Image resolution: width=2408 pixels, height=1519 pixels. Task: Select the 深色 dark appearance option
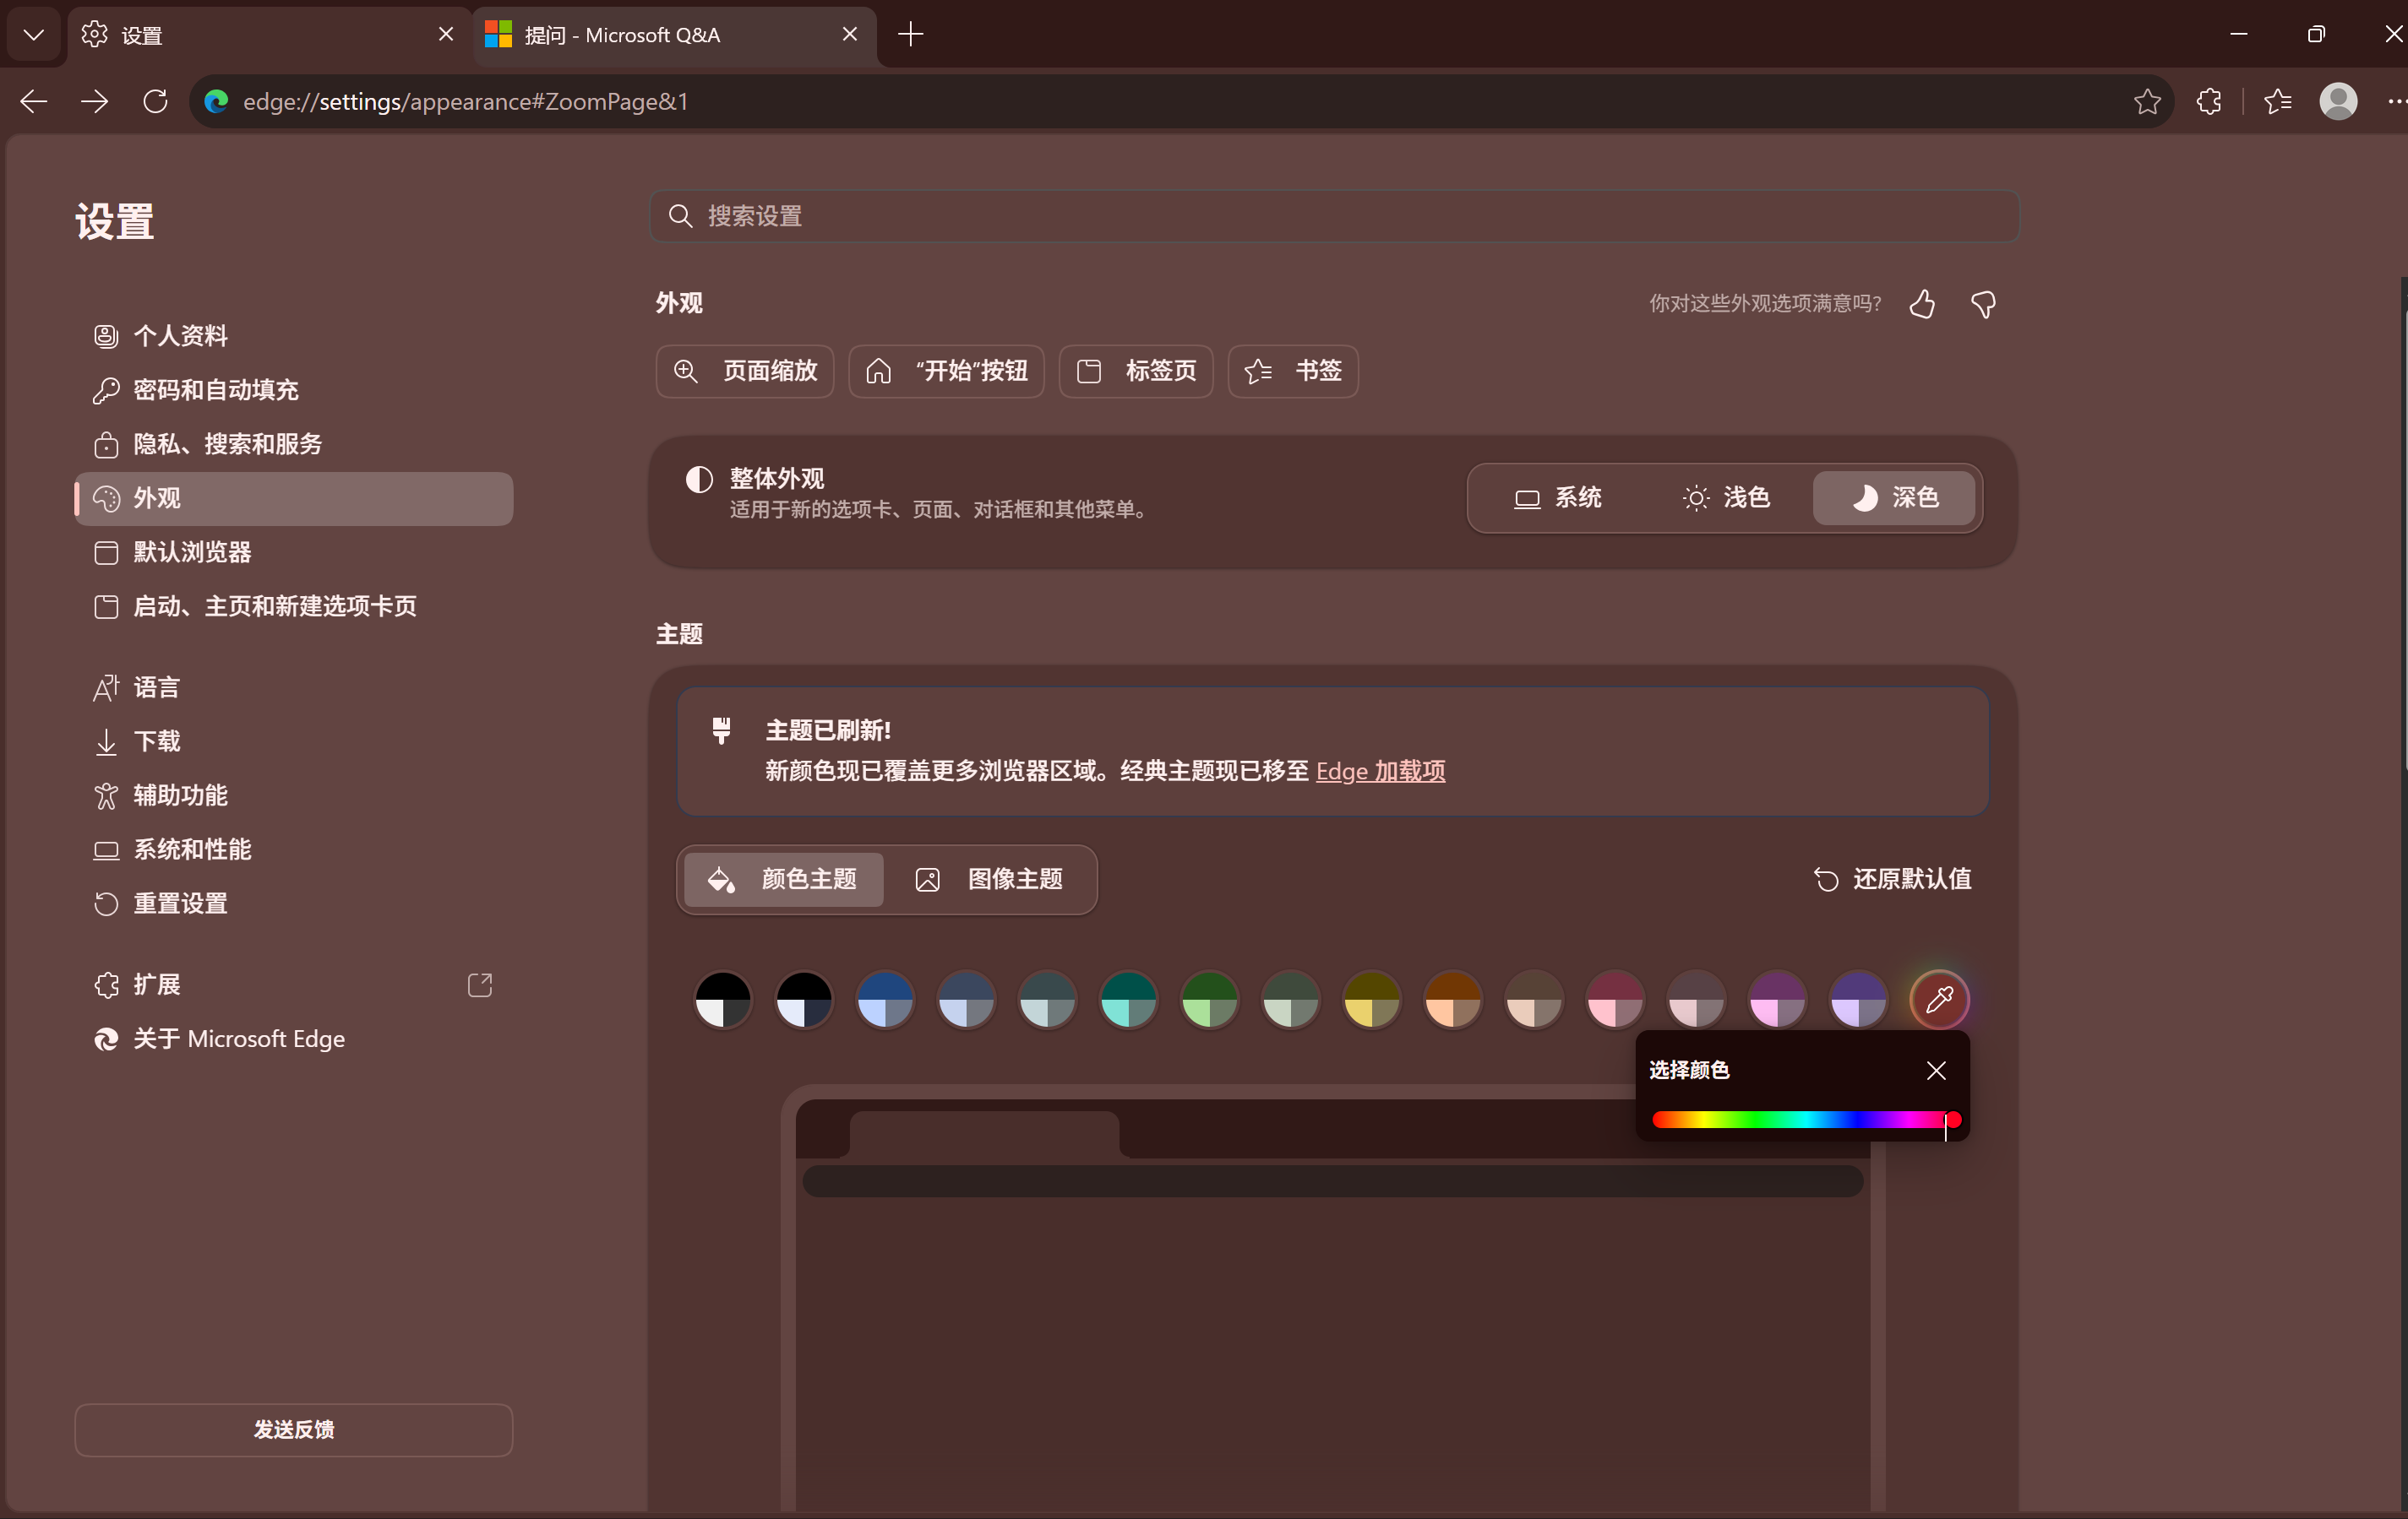(1894, 497)
